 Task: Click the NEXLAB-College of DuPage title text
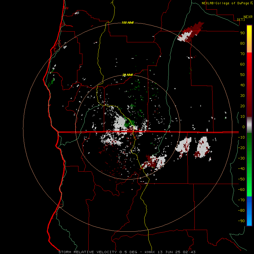(226, 3)
